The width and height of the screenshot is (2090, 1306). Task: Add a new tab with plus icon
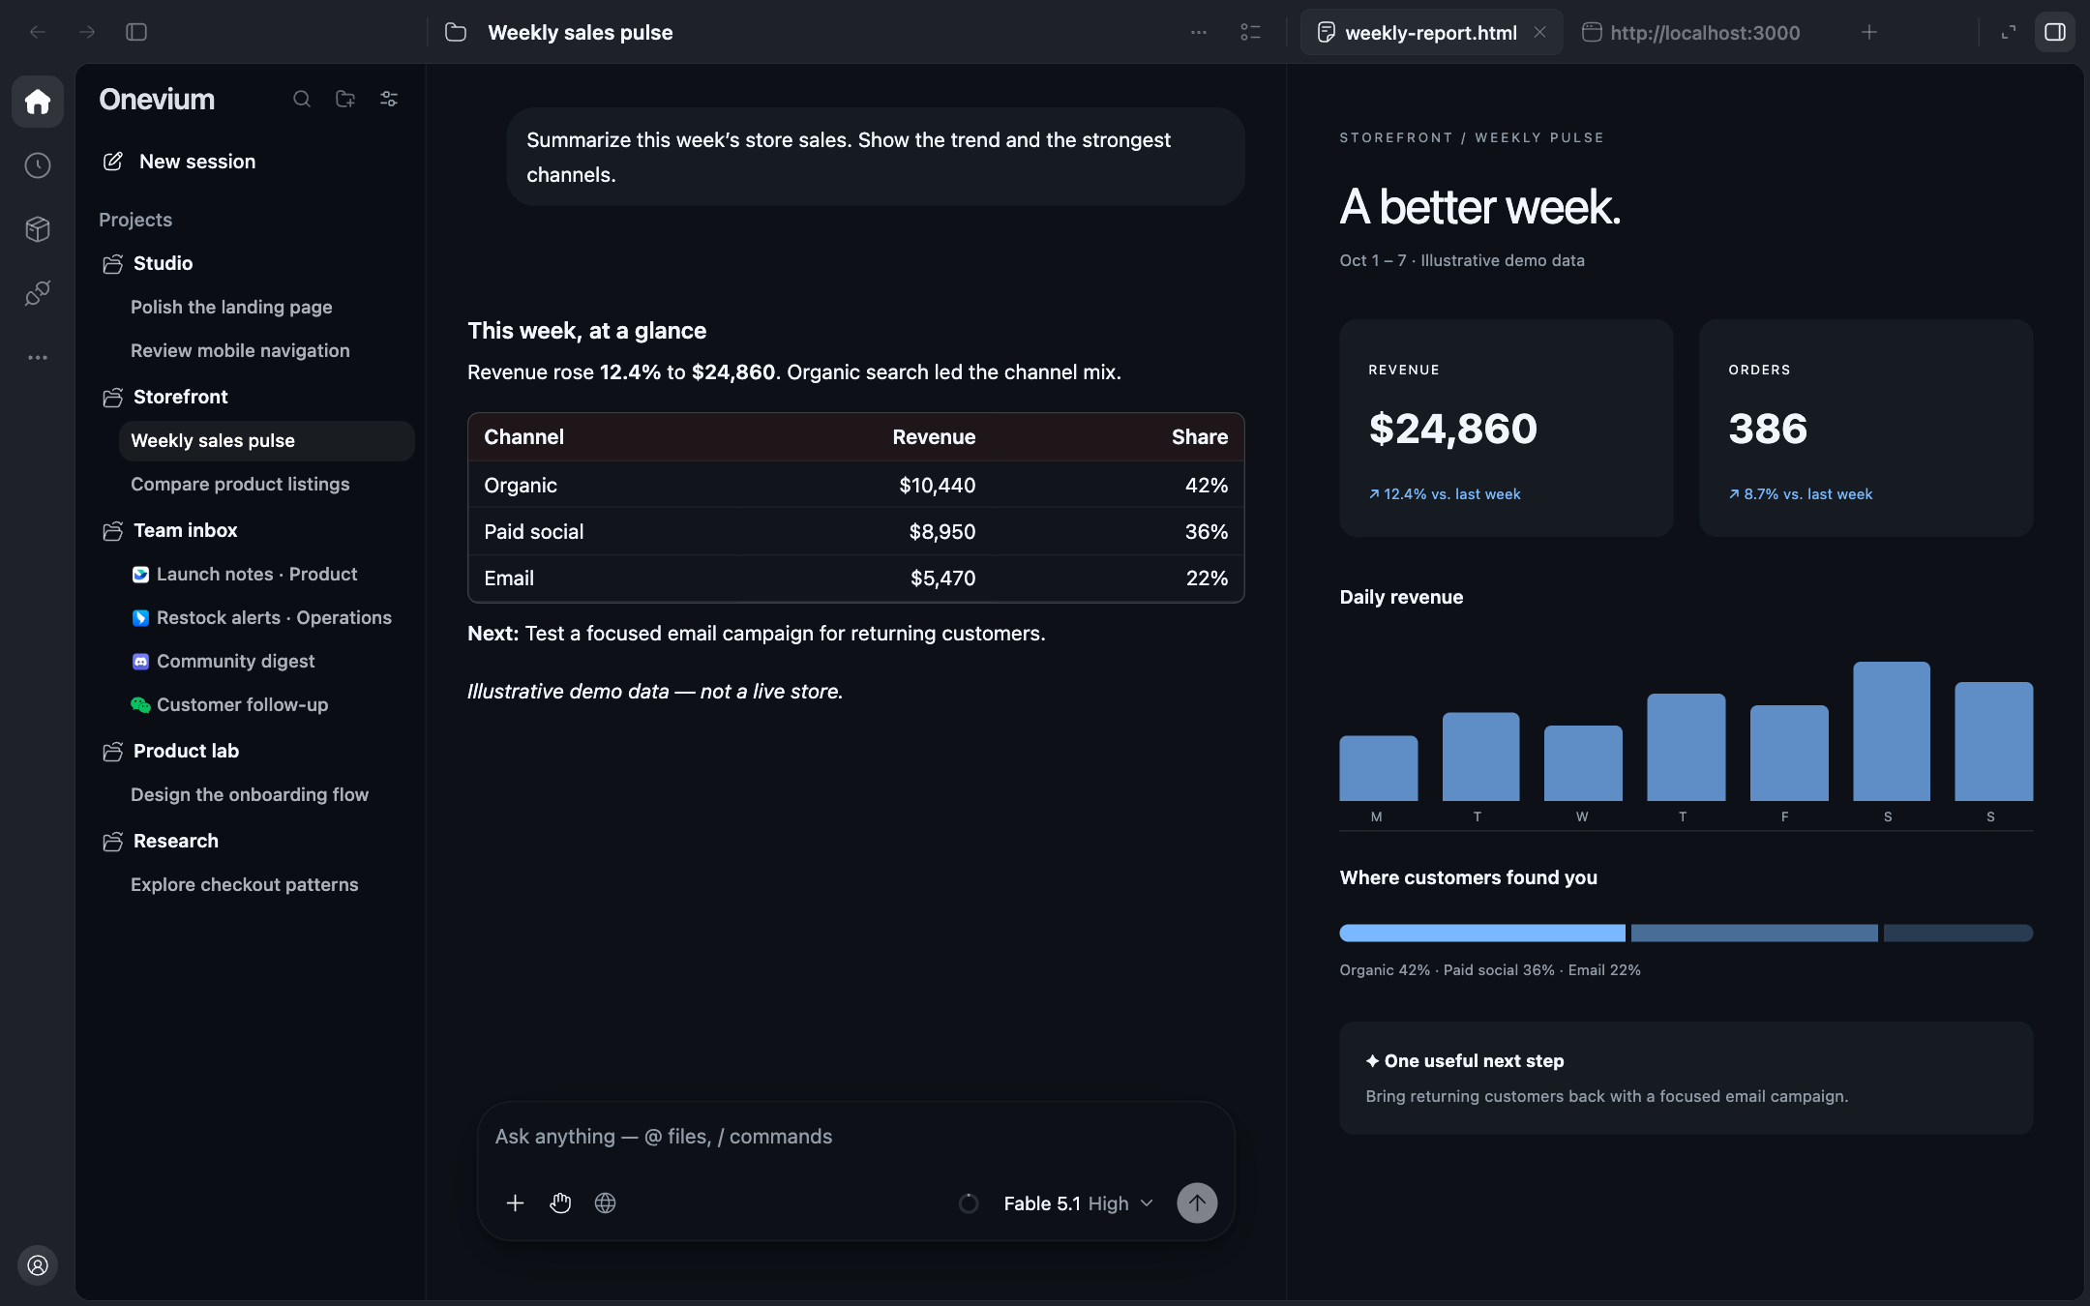click(1869, 32)
